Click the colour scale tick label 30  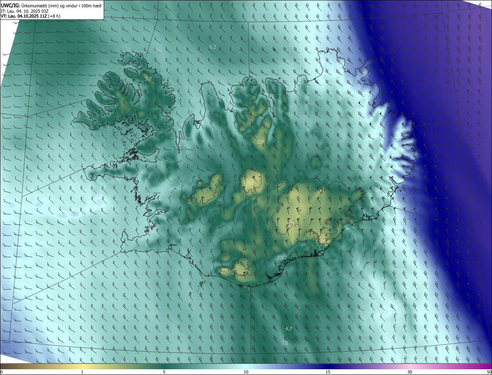pyautogui.click(x=410, y=372)
